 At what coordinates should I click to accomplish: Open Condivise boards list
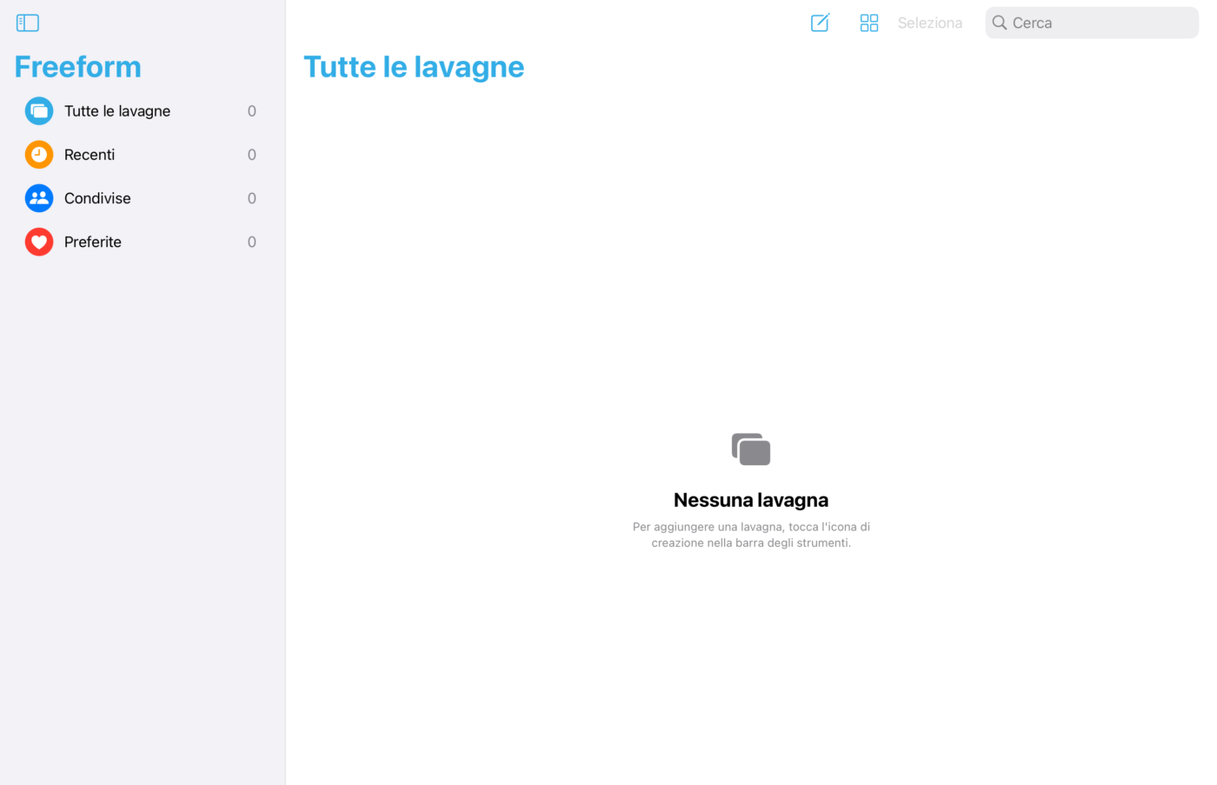(x=143, y=198)
